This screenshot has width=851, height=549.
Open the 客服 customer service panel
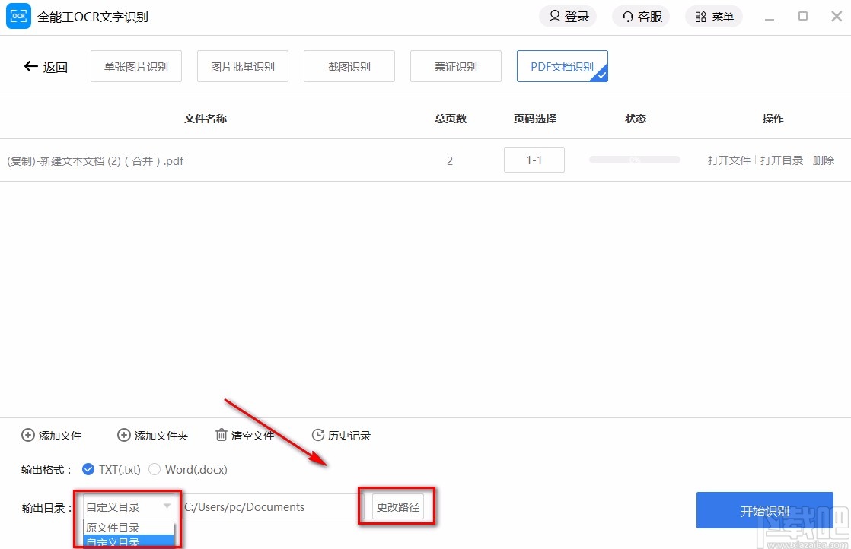(x=640, y=16)
